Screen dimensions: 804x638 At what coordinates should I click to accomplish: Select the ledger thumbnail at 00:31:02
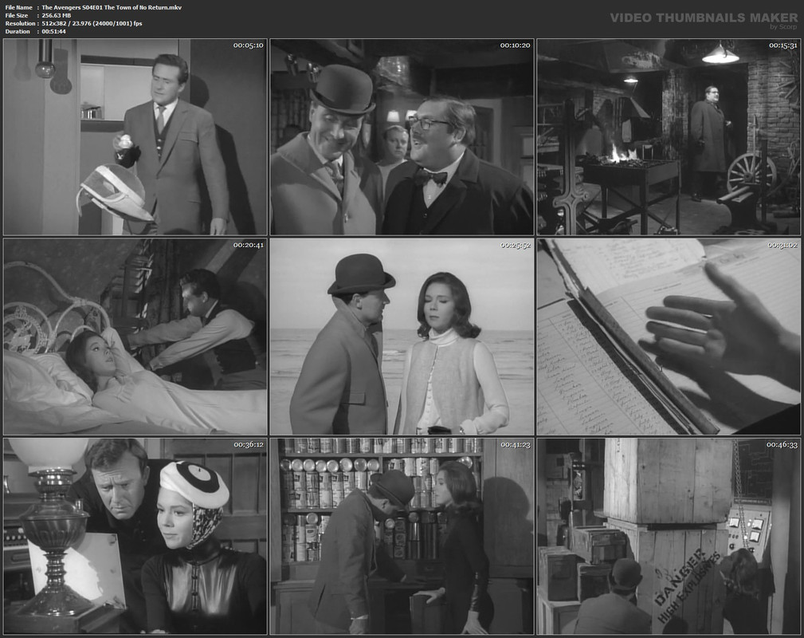point(669,337)
